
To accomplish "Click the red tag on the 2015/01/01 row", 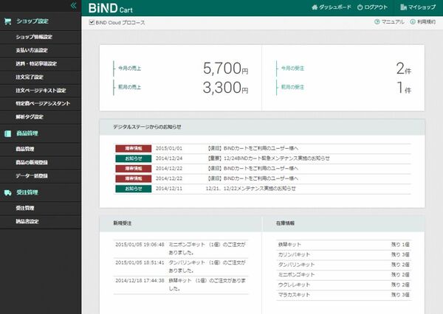I will point(134,149).
